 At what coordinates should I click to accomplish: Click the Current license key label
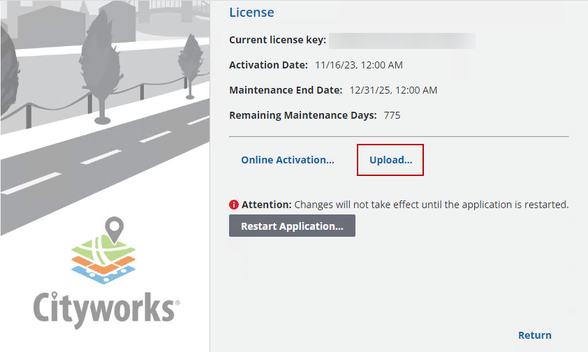tap(277, 40)
